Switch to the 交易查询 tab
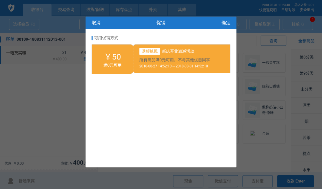322x189 pixels. click(x=66, y=10)
